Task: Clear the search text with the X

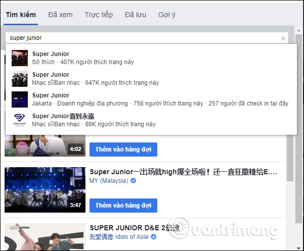Action: point(283,38)
